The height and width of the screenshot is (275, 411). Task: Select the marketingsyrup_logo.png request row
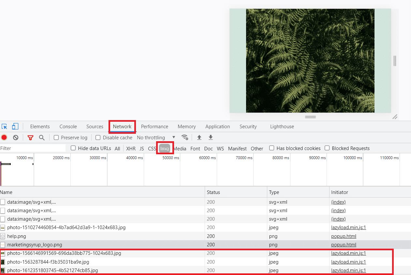[x=35, y=245]
